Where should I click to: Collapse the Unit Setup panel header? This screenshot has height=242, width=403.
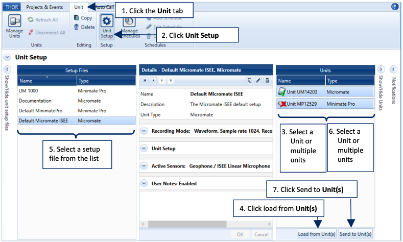coord(8,57)
